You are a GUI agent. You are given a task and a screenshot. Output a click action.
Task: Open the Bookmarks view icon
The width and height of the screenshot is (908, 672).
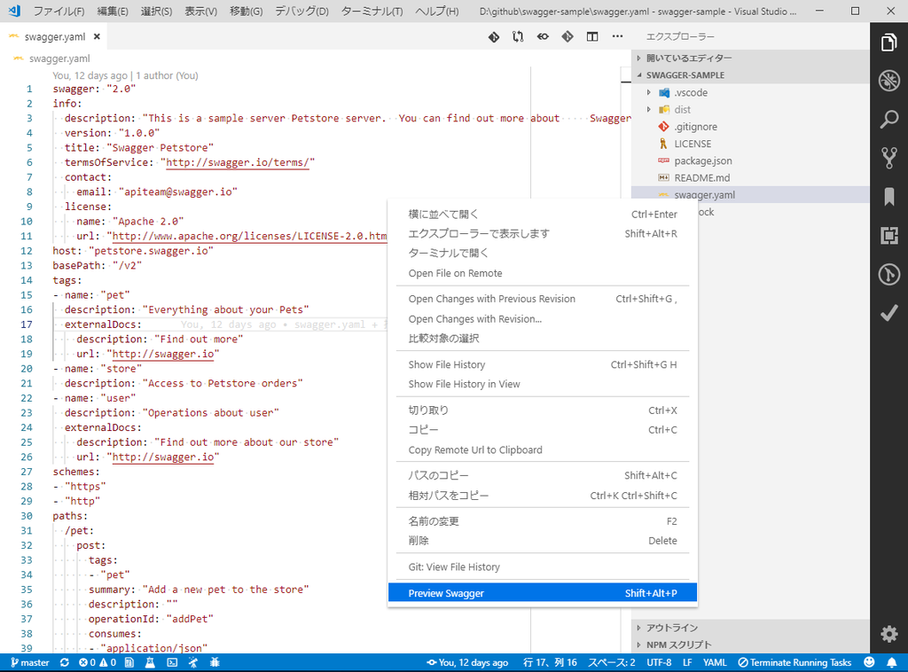[x=888, y=197]
